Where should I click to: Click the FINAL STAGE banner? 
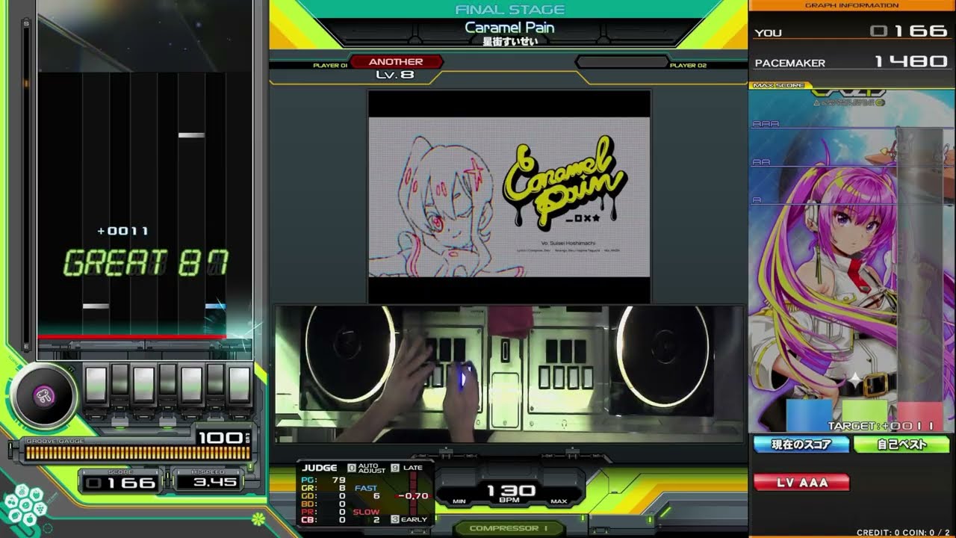point(509,10)
